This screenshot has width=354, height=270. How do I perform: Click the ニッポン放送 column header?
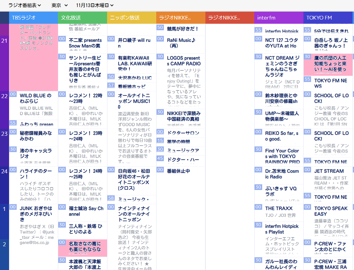131,18
